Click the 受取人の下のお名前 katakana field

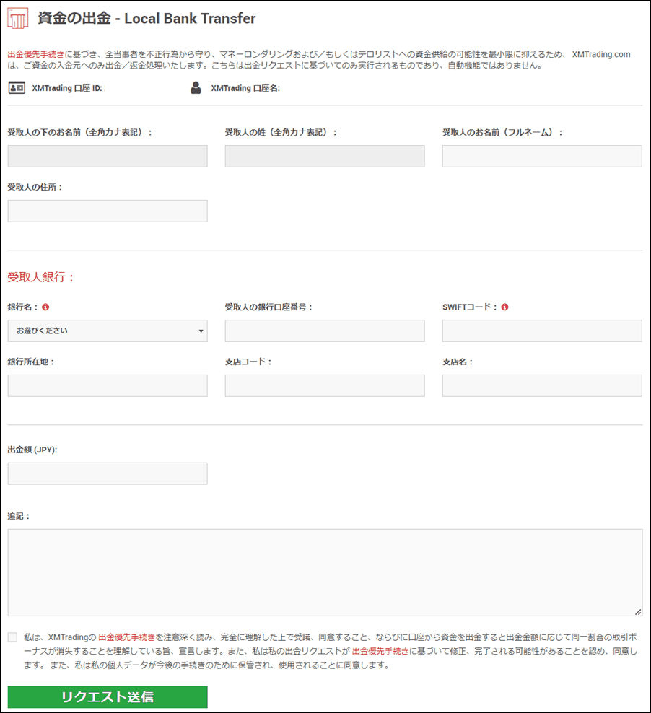click(108, 157)
